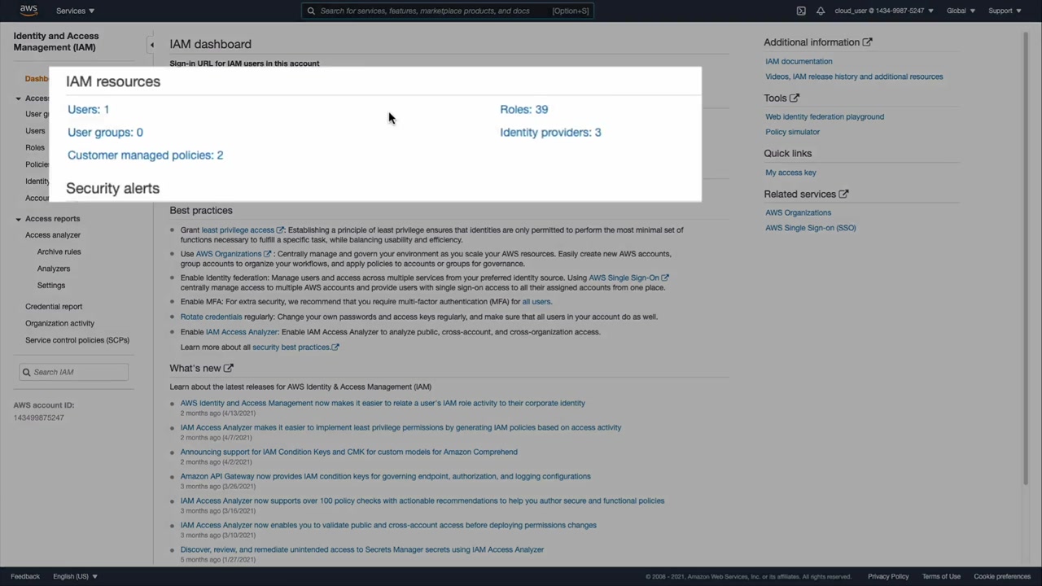The width and height of the screenshot is (1042, 586).
Task: Open Amazon Comprehend Condition Keys announcement
Action: pos(348,452)
